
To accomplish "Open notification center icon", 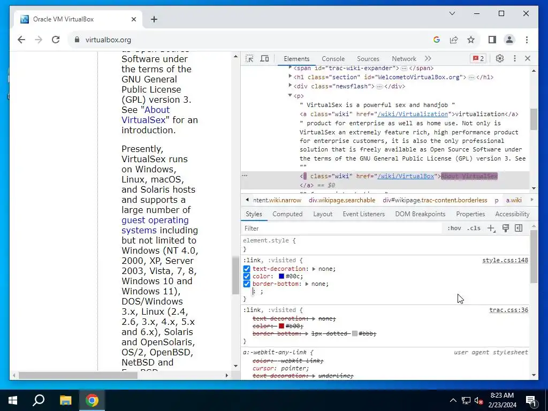I will pos(531,400).
